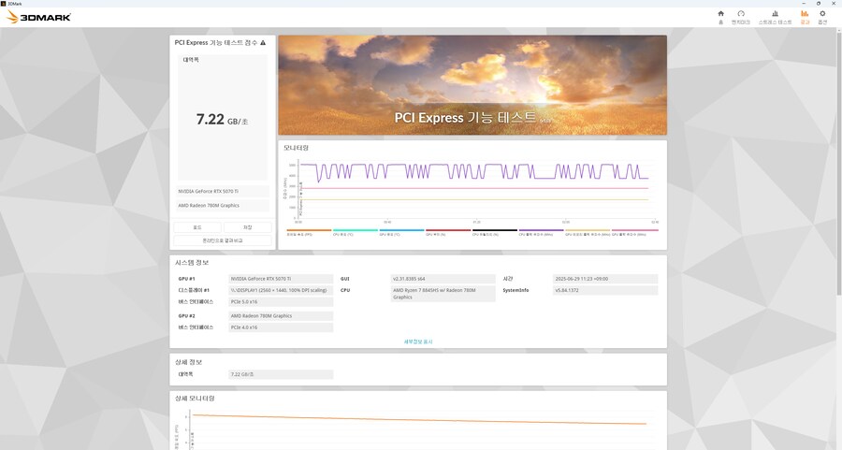Open the detailed info (세부정보 표시) link
842x450 pixels.
(x=418, y=341)
